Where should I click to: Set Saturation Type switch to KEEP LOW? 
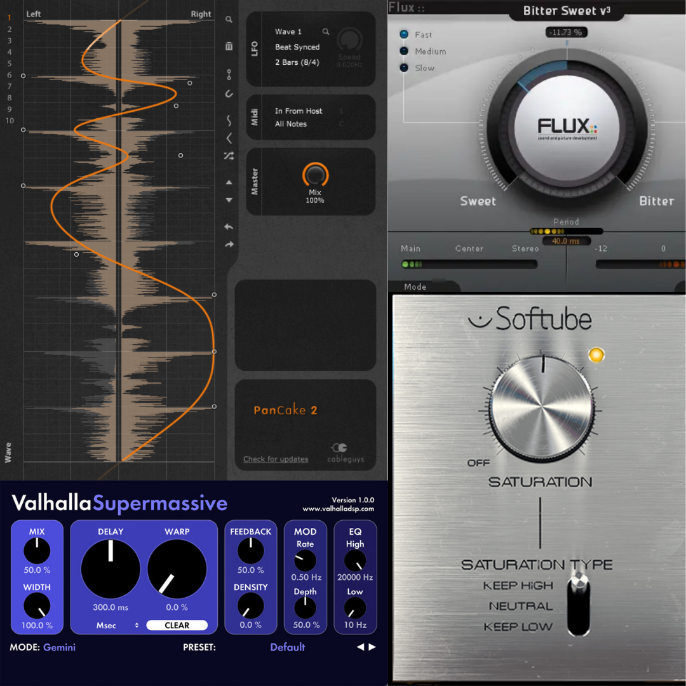tap(578, 627)
